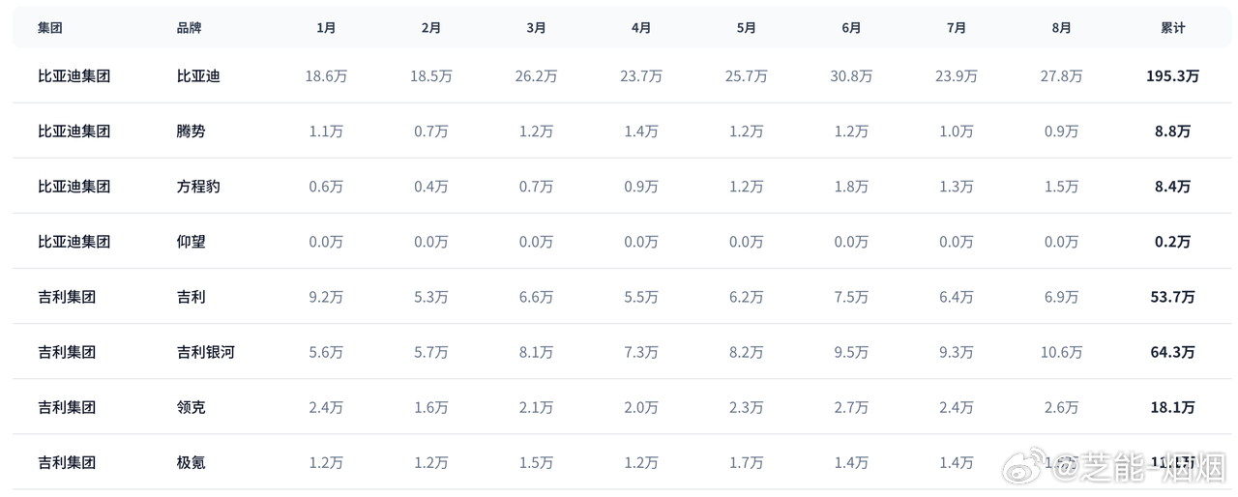Select the 仰望 brand row

[622, 241]
